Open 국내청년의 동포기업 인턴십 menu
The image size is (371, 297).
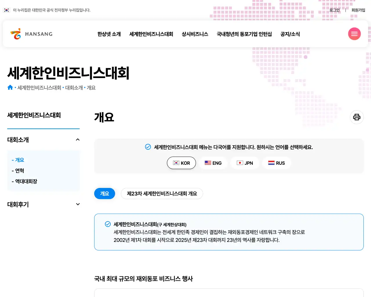pyautogui.click(x=244, y=34)
